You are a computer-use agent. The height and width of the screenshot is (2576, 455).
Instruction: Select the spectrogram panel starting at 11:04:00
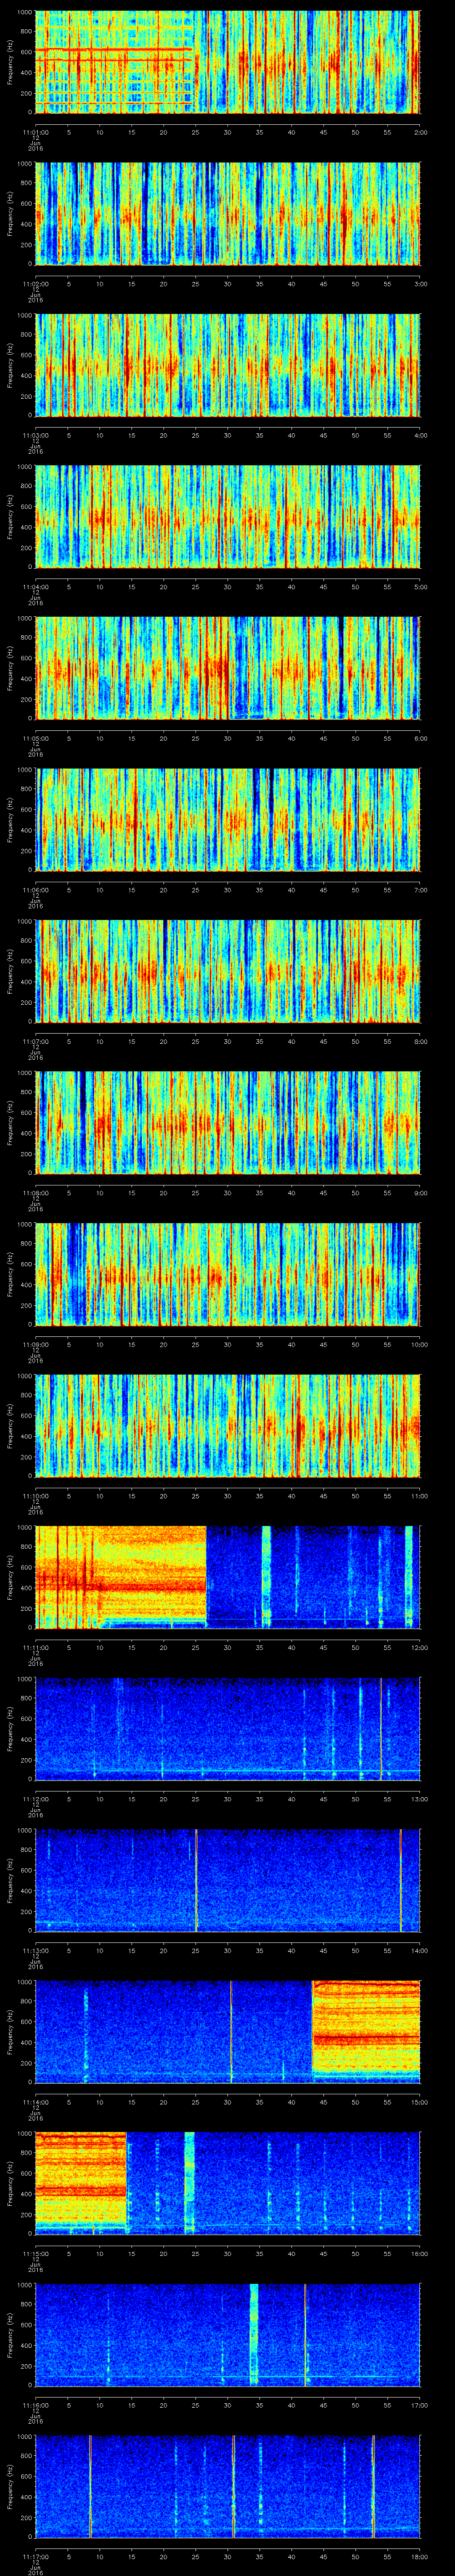(x=228, y=517)
